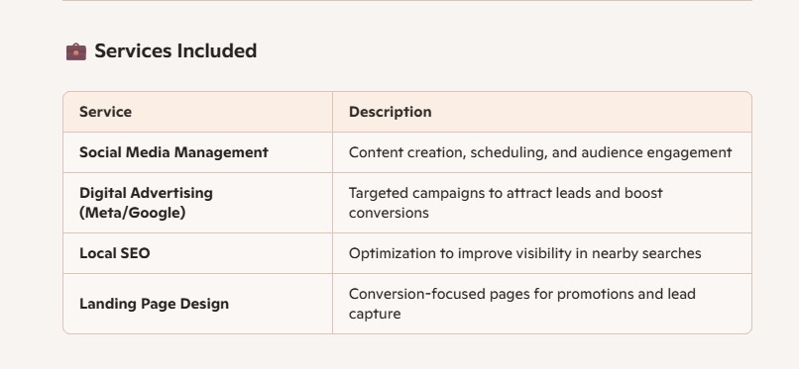Select the targeted campaigns description cell
799x369 pixels.
pyautogui.click(x=542, y=203)
